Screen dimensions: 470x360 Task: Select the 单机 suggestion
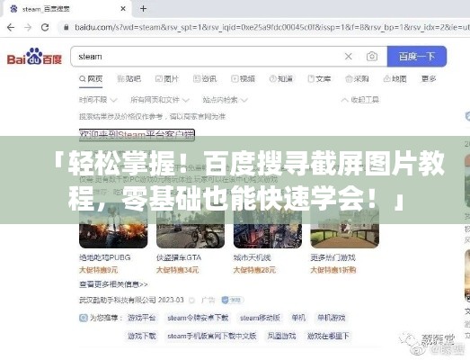[x=298, y=318]
